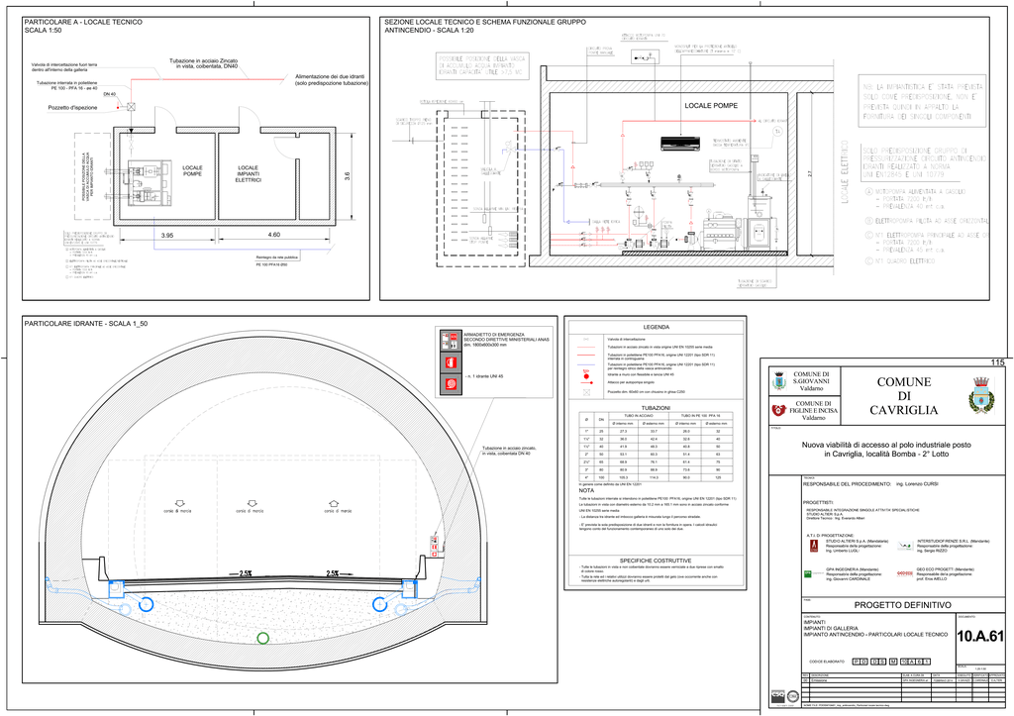Click the wall-mounted unit in Locale Pompe section
Viewport: 1014px width, 716px height.
pyautogui.click(x=680, y=142)
